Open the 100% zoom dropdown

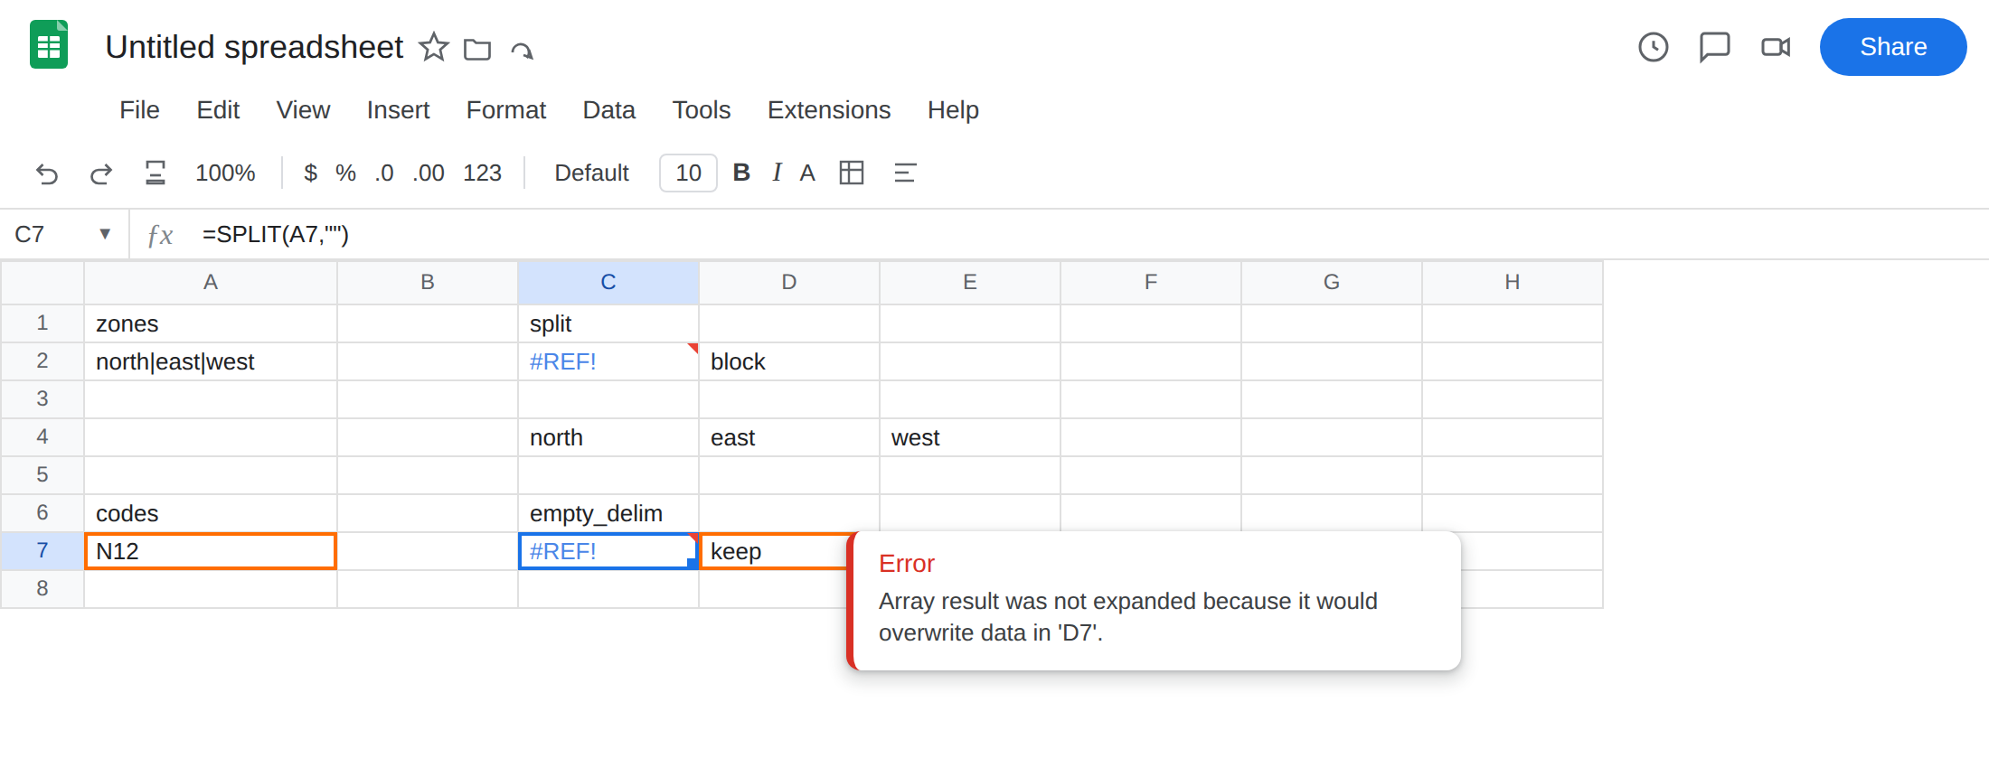coord(225,173)
